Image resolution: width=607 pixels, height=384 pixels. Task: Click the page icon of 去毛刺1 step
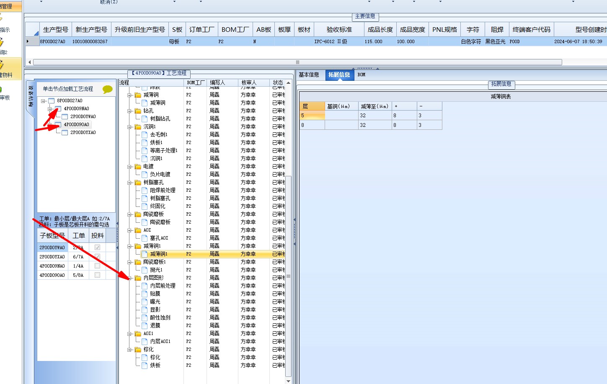145,135
